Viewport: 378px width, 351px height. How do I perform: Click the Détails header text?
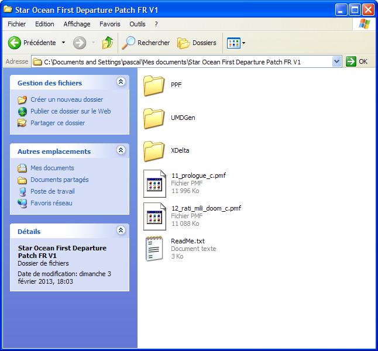click(29, 232)
